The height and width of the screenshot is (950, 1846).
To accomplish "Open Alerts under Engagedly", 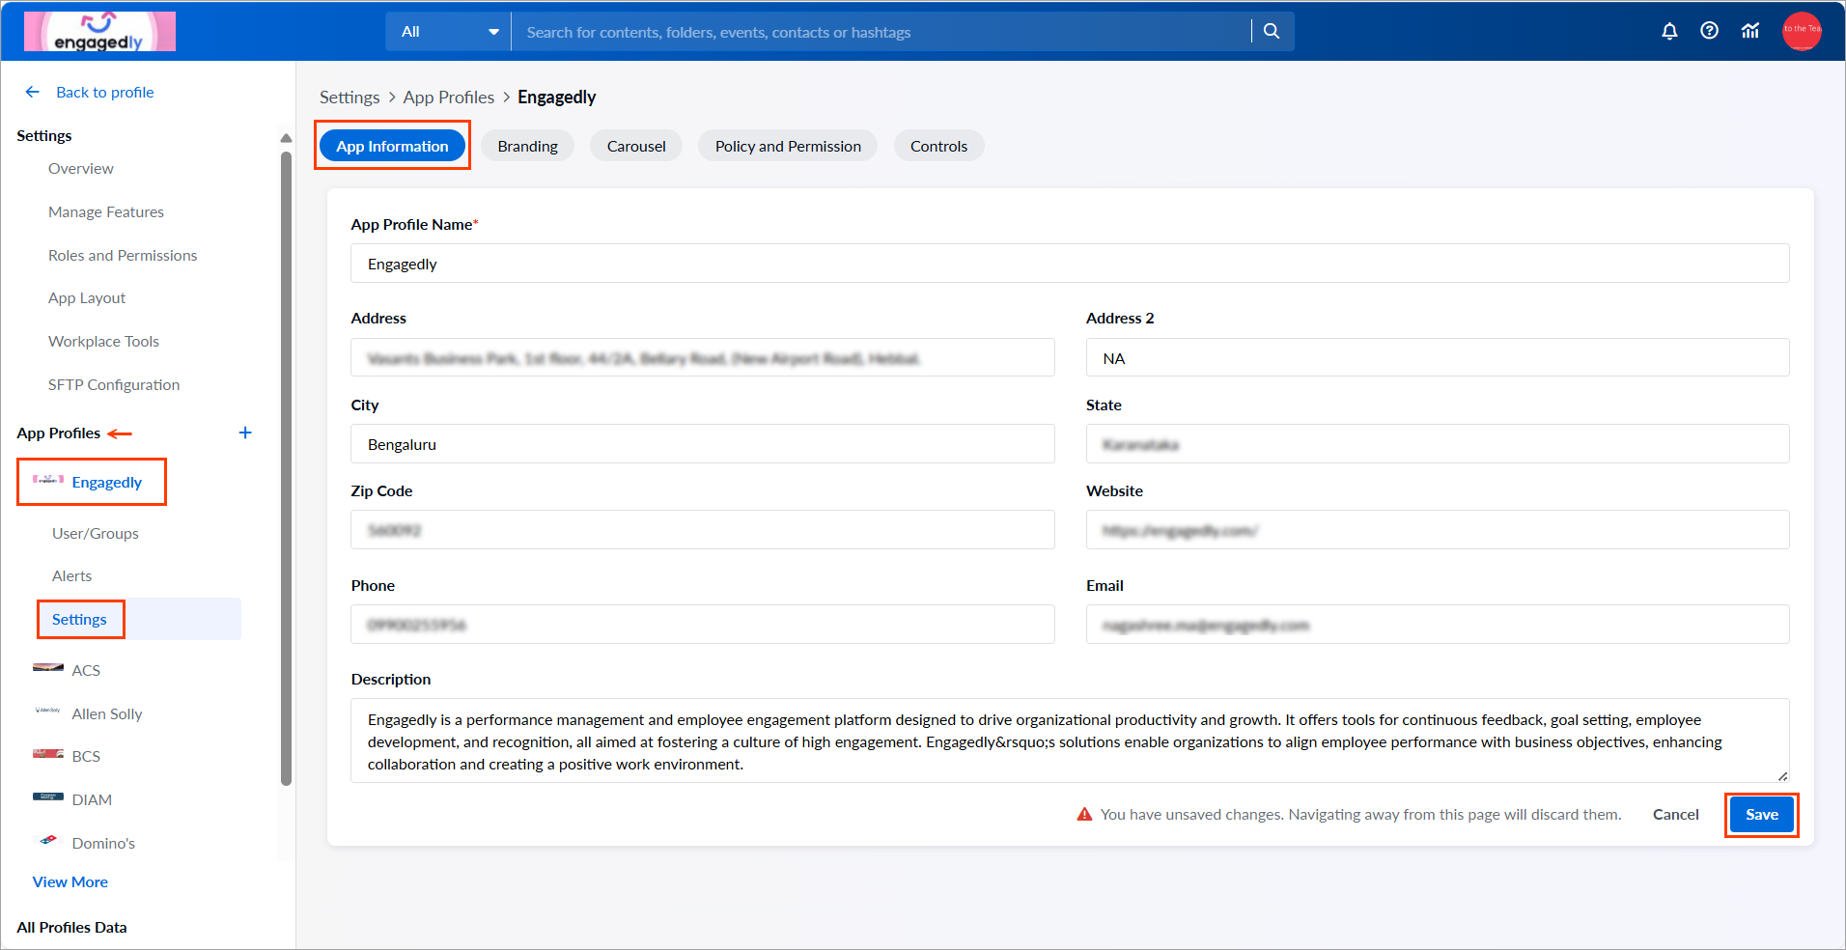I will coord(72,575).
